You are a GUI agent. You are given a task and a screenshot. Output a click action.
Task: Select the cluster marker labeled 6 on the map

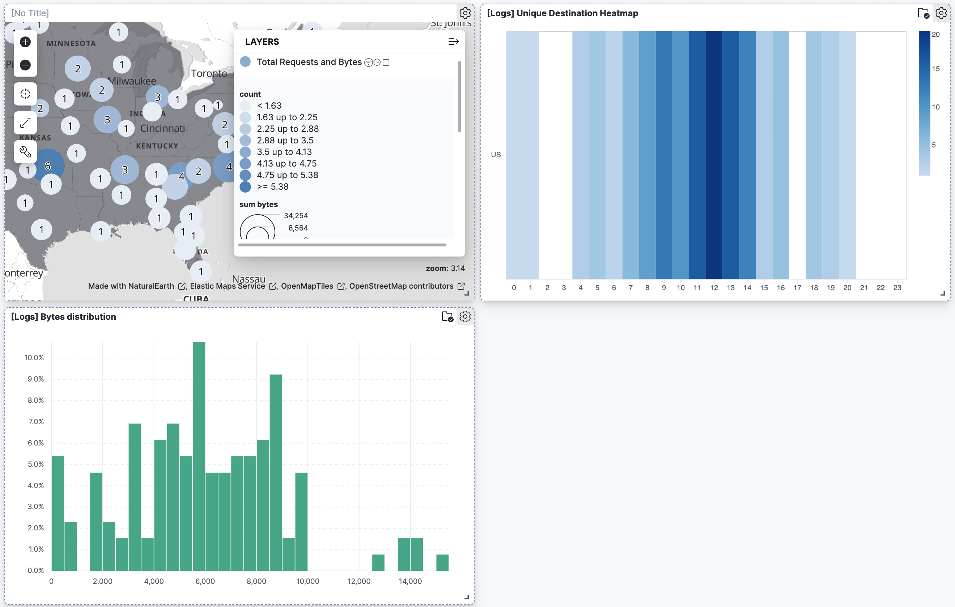click(x=49, y=167)
